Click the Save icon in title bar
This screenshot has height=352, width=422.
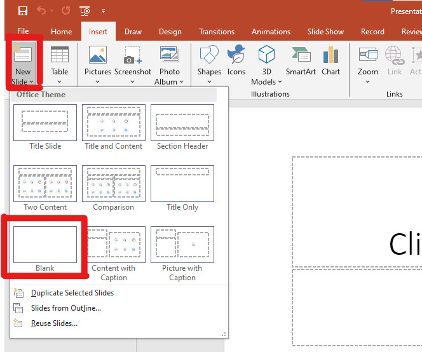click(23, 11)
